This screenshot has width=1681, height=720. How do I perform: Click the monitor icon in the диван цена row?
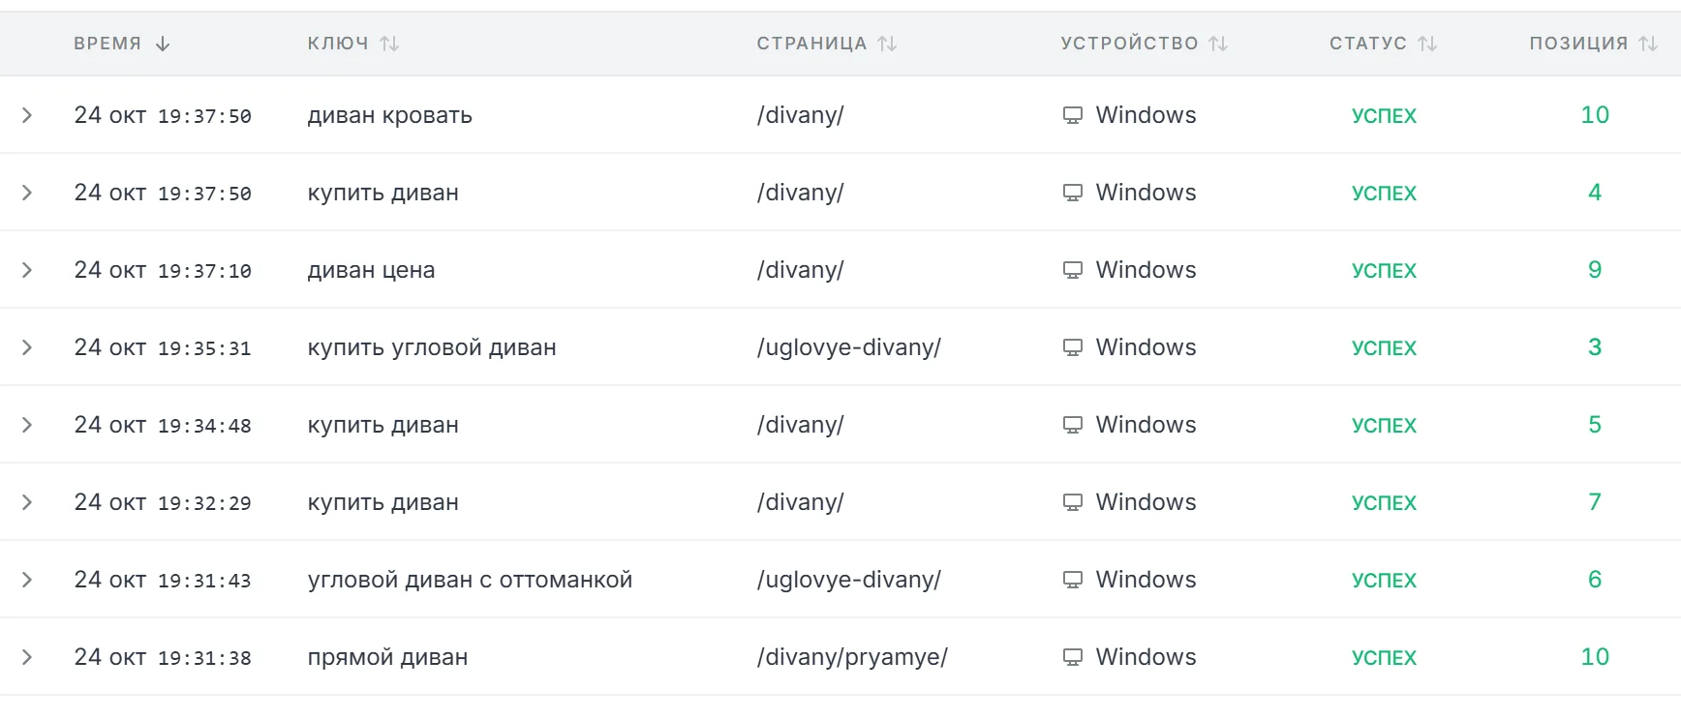[1073, 270]
